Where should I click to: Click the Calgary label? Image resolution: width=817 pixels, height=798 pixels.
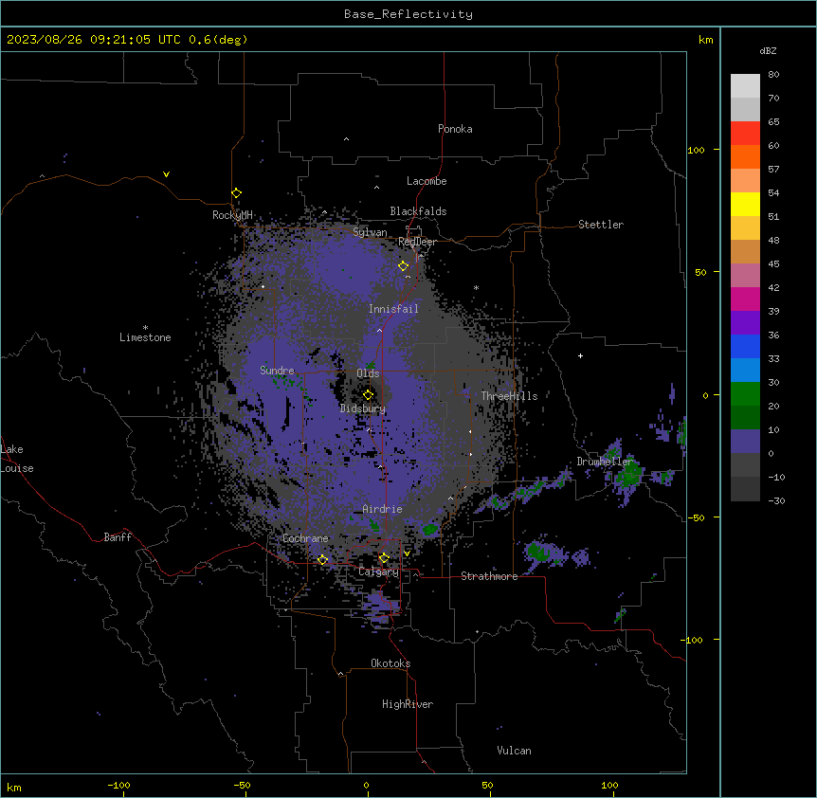click(378, 571)
